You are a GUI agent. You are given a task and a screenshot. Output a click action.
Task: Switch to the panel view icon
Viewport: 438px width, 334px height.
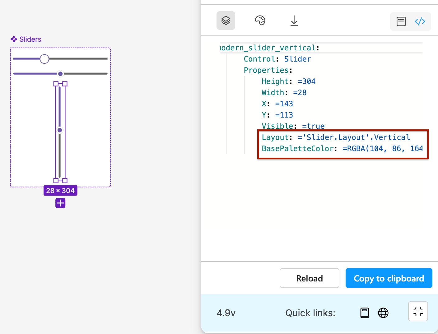pyautogui.click(x=401, y=21)
